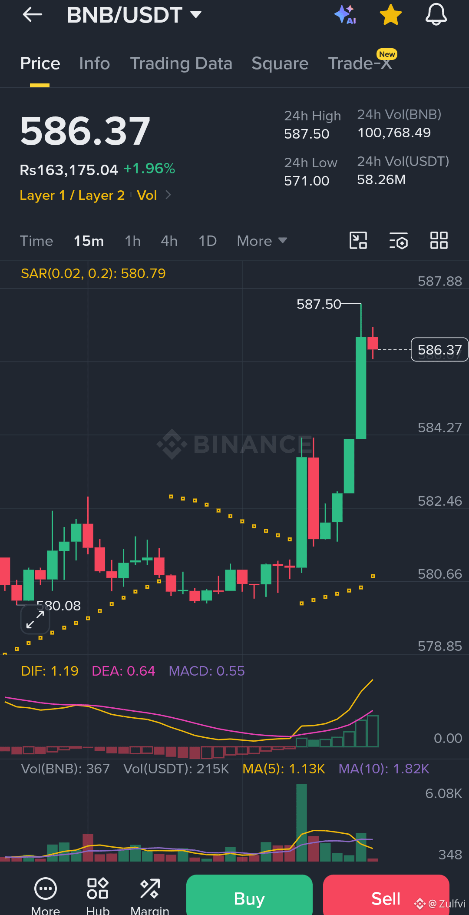
Task: Tap the green Buy button
Action: [x=249, y=896]
